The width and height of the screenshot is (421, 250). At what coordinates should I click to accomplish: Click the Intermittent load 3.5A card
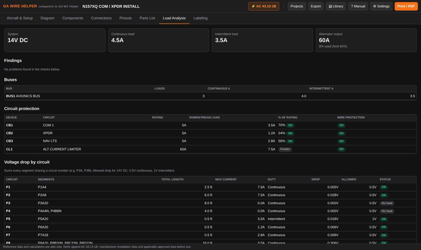coord(262,40)
